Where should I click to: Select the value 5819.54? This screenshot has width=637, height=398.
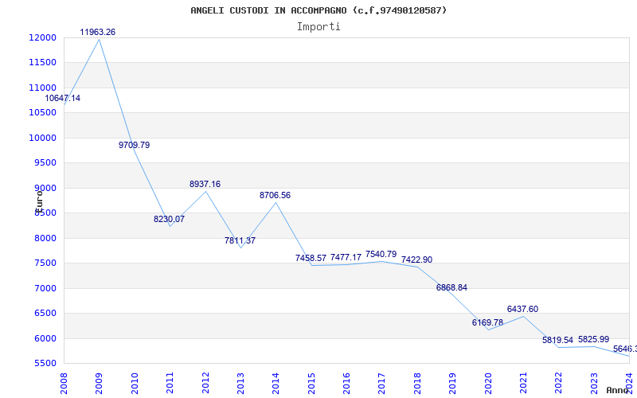click(558, 341)
